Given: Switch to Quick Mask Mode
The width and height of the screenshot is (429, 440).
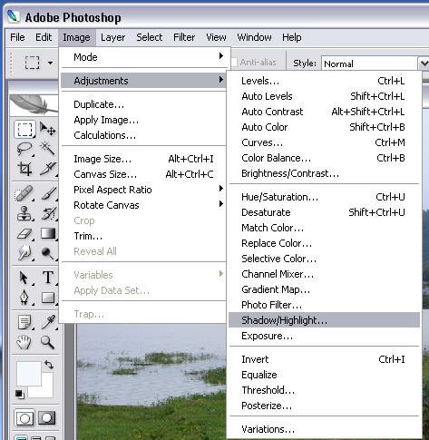Looking at the screenshot, I should [47, 418].
